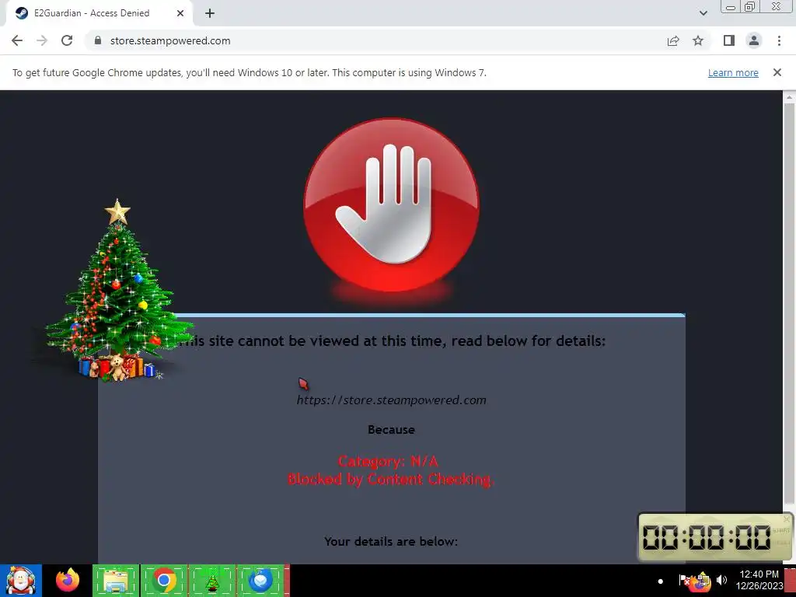The height and width of the screenshot is (597, 796).
Task: Go back to the previous page
Action: pyautogui.click(x=17, y=40)
